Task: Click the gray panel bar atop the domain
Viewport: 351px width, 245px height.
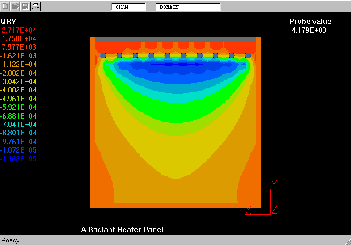Action: [x=175, y=39]
